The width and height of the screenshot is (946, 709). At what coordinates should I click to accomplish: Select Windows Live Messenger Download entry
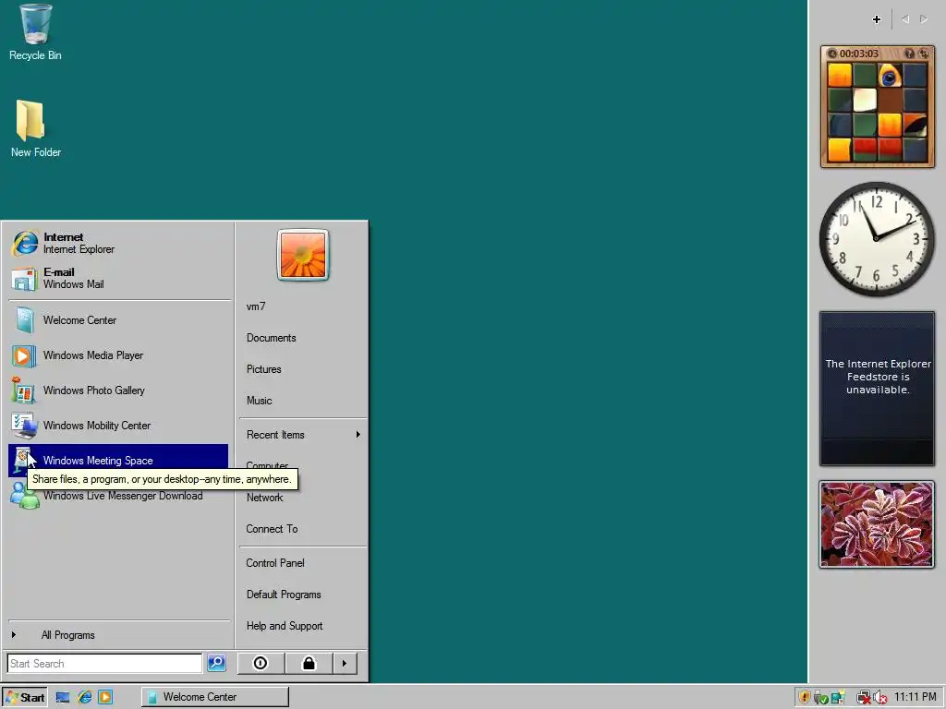[x=118, y=496]
